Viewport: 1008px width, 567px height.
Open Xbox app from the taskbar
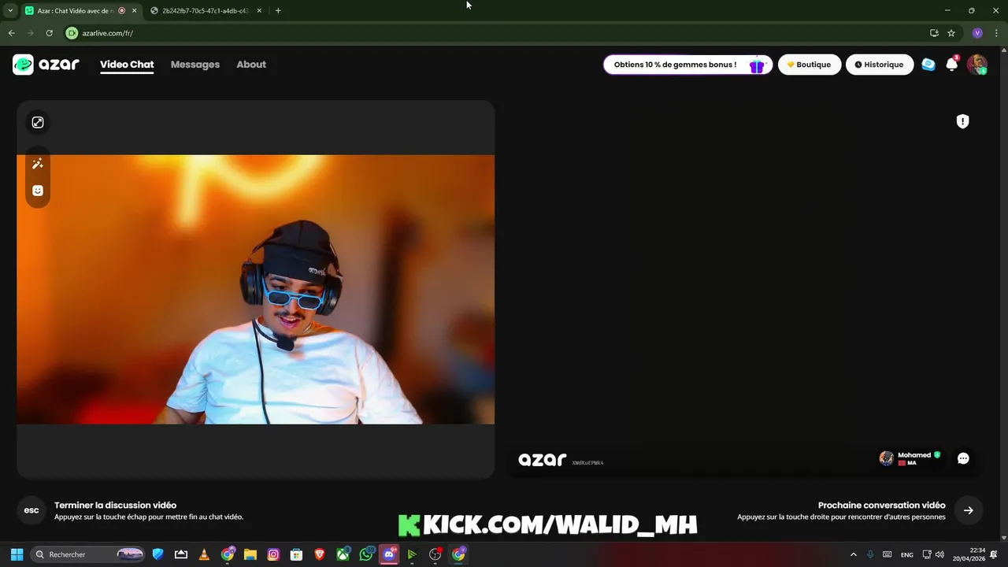coord(343,554)
